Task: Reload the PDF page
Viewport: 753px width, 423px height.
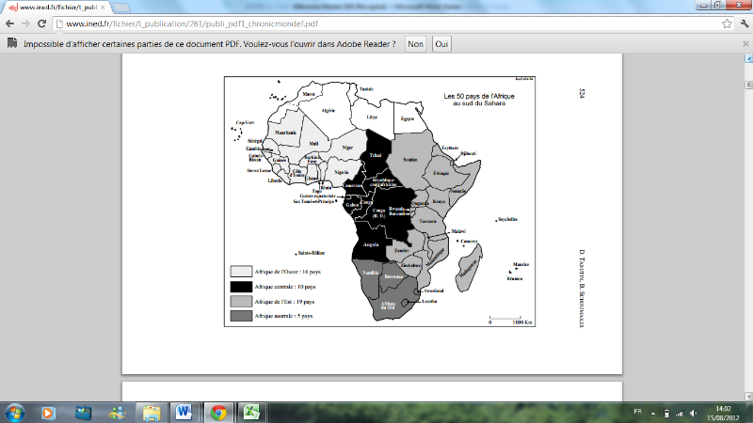Action: click(x=46, y=23)
